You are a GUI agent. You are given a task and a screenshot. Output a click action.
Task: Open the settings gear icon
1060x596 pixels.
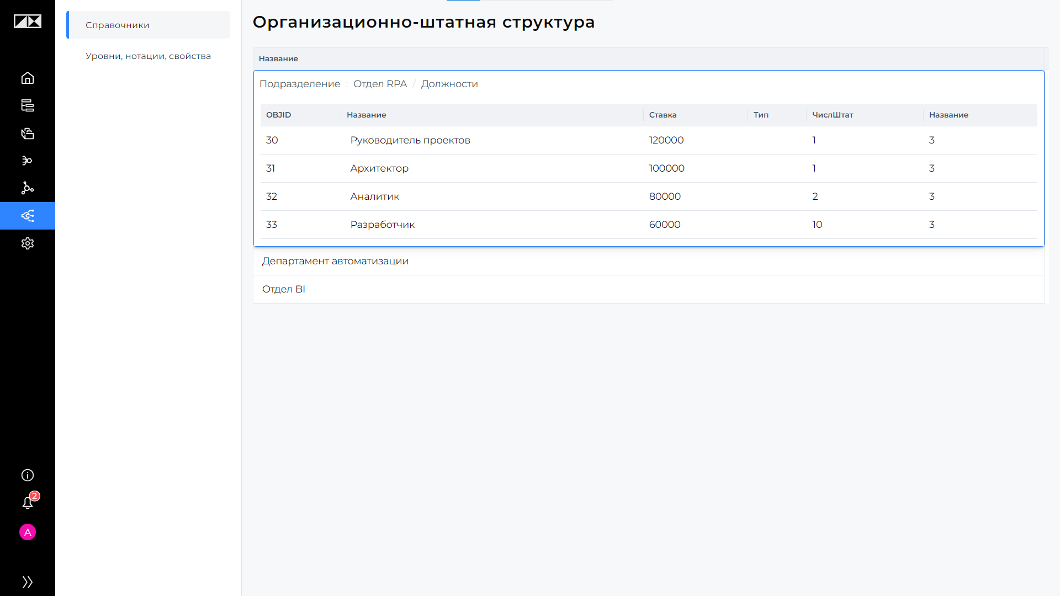[x=28, y=243]
